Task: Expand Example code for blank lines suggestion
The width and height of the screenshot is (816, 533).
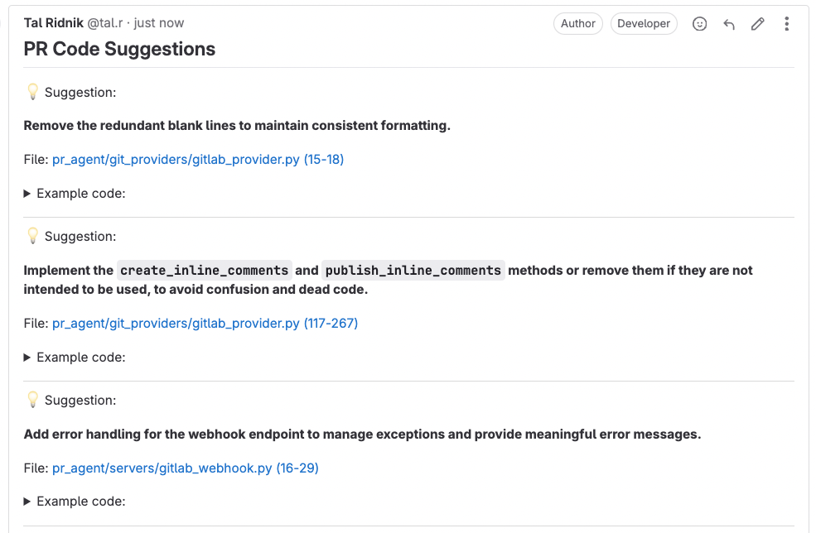Action: pyautogui.click(x=75, y=194)
